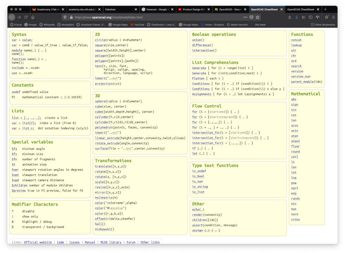Open the polyhedron link under 3D
This screenshot has height=253, width=345.
[103, 127]
